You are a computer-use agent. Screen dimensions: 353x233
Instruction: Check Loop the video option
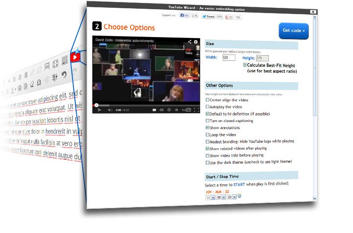click(208, 135)
